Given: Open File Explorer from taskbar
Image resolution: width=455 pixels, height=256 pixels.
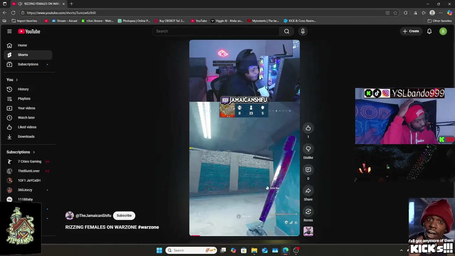Looking at the screenshot, I should click(254, 250).
